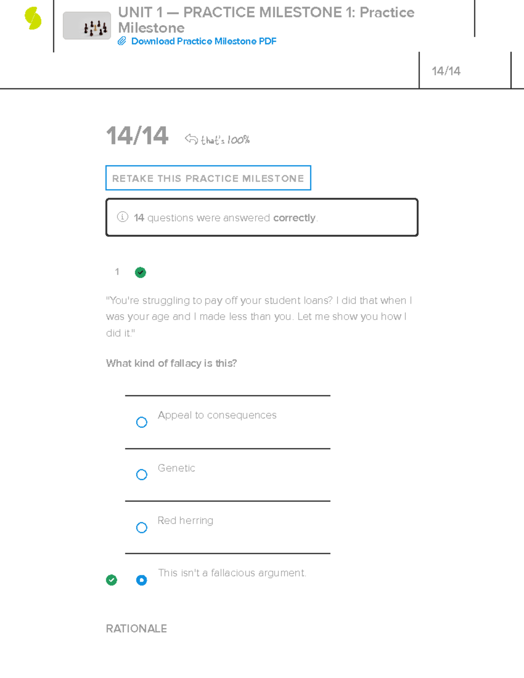The height and width of the screenshot is (678, 524).
Task: Click the Red herring answer label
Action: point(185,520)
